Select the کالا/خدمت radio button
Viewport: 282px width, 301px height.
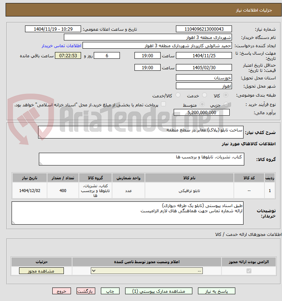(178, 95)
